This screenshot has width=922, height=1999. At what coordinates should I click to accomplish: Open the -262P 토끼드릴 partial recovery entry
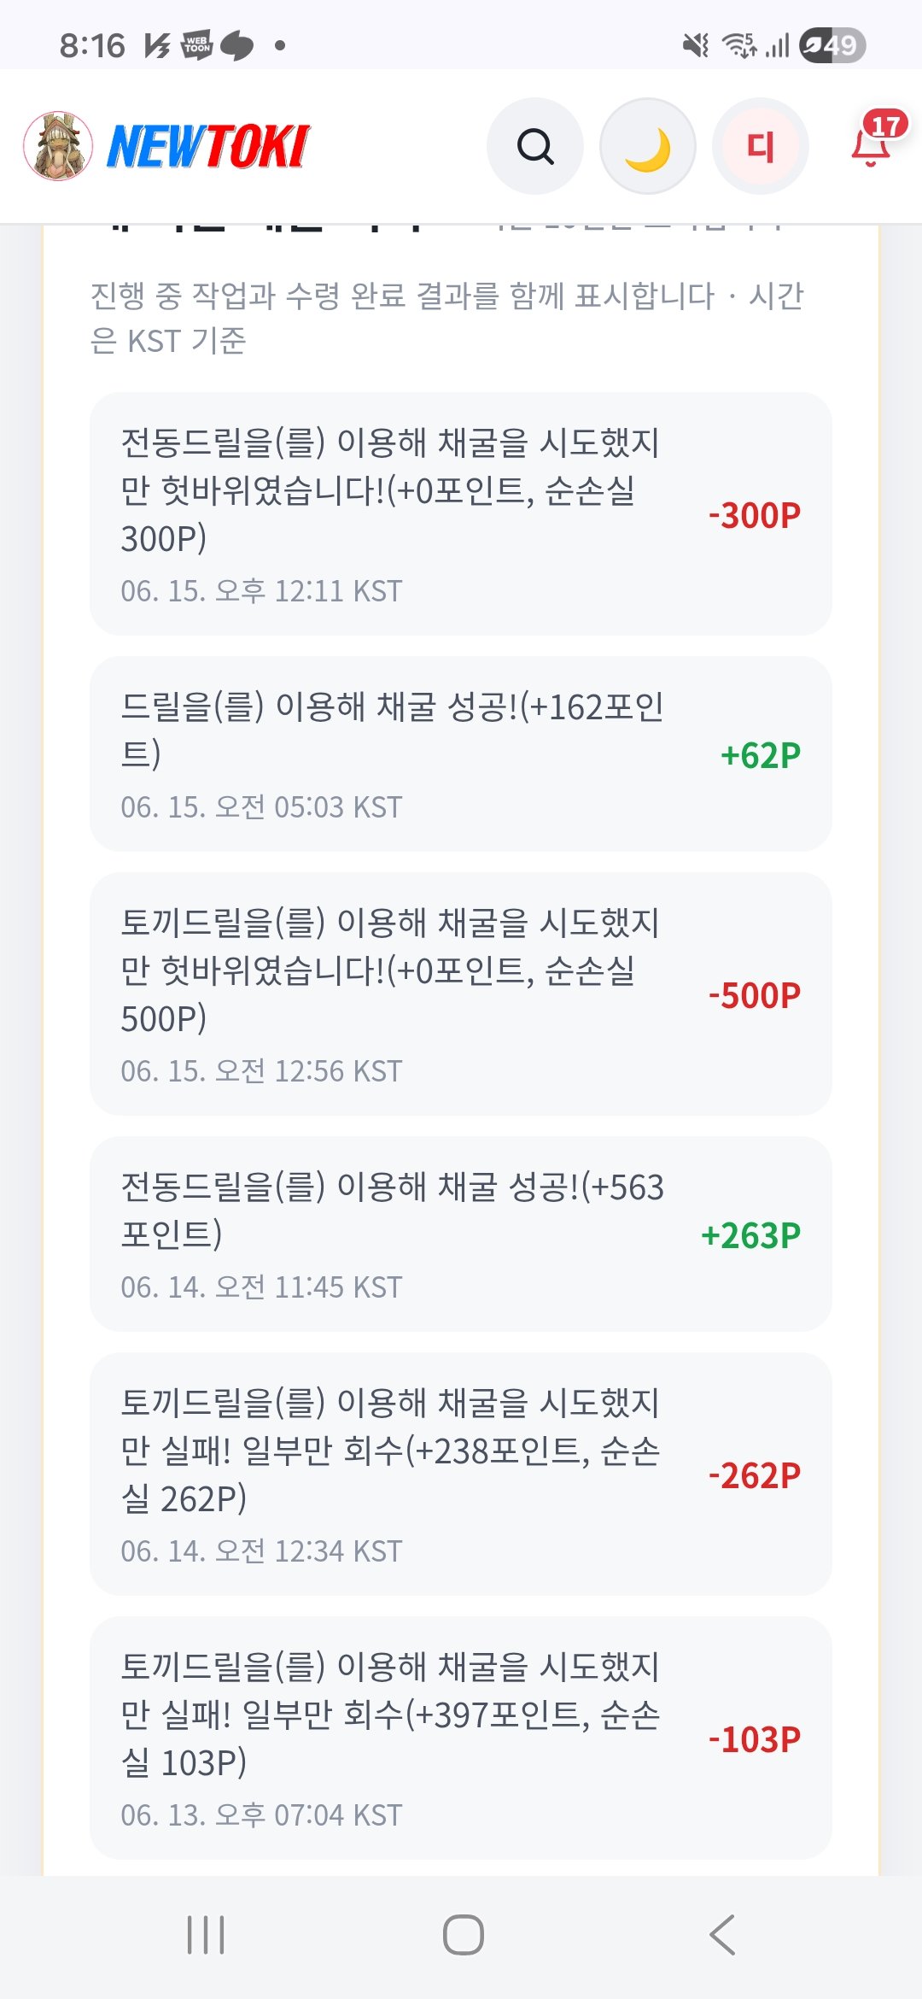(461, 1474)
